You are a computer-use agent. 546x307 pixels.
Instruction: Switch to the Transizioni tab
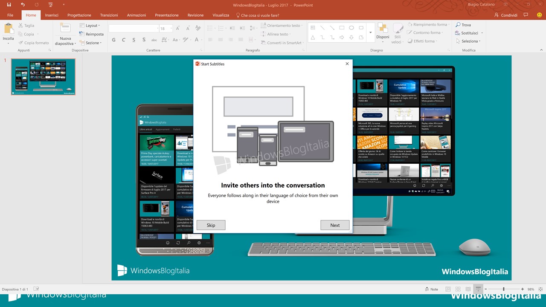point(109,15)
